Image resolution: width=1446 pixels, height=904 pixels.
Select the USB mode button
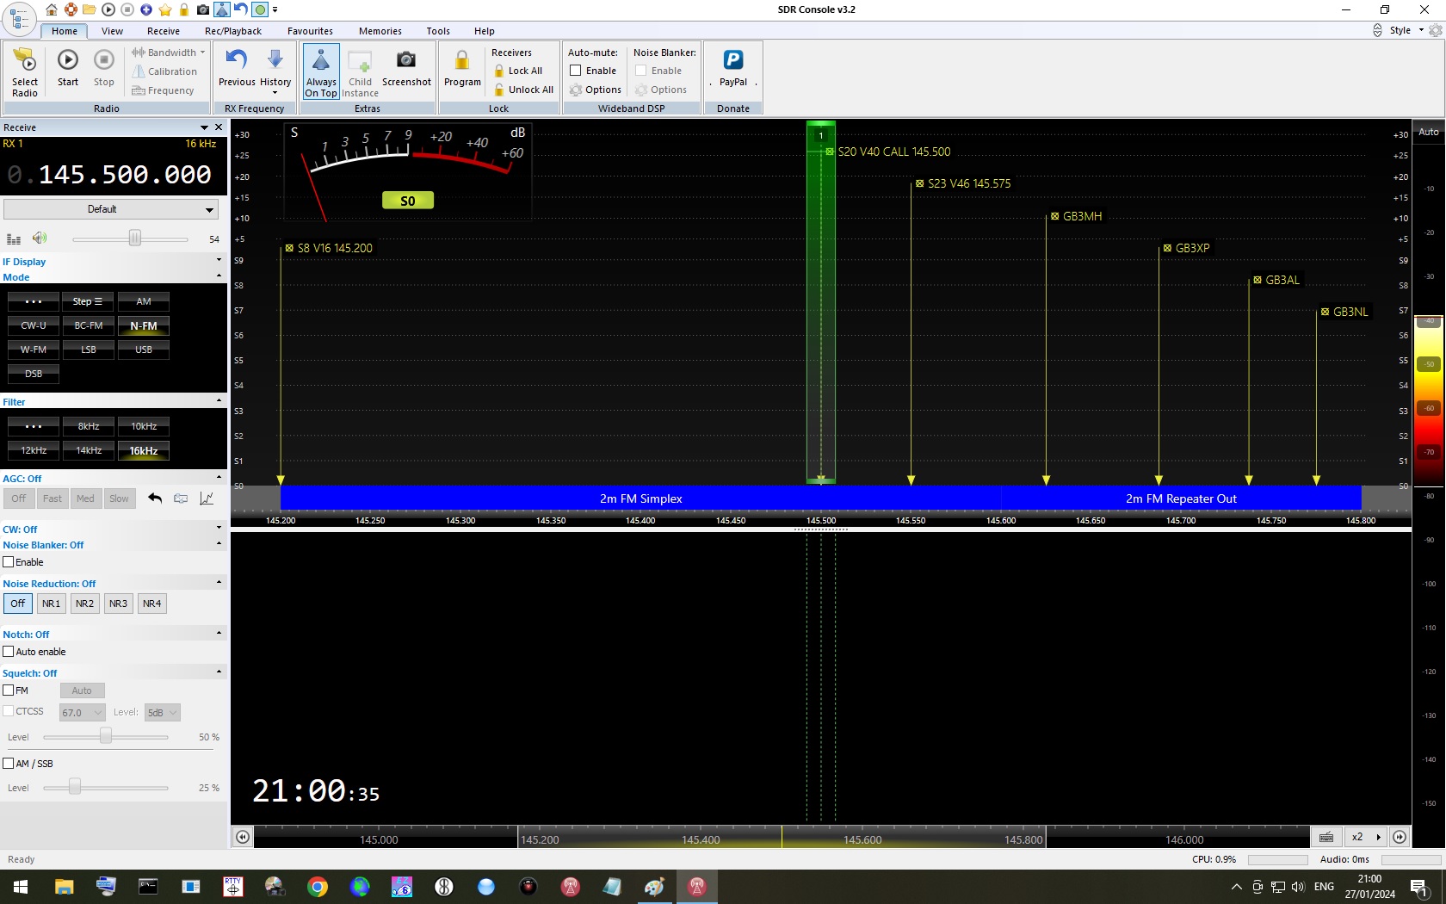click(144, 350)
